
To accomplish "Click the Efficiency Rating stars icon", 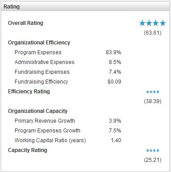I will click(x=153, y=92).
